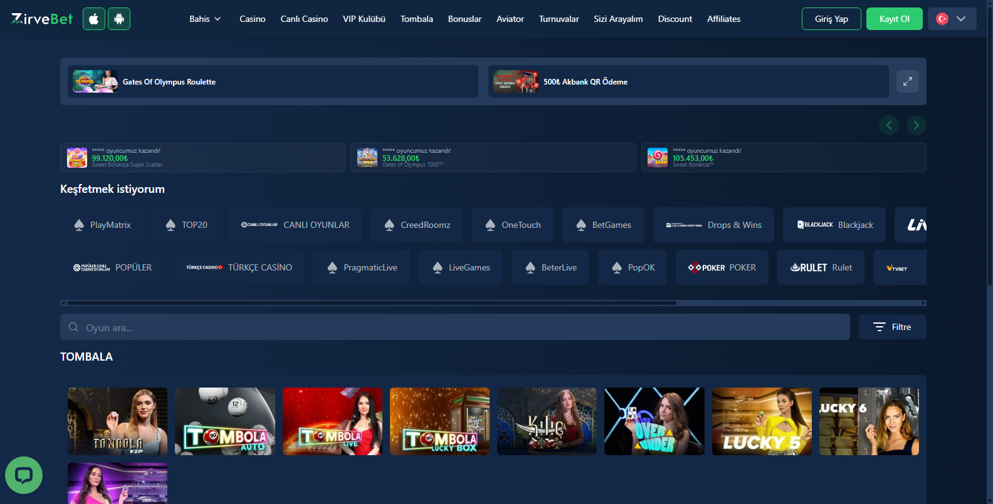Click the ZirveBet logo
Image resolution: width=993 pixels, height=504 pixels.
(x=42, y=19)
